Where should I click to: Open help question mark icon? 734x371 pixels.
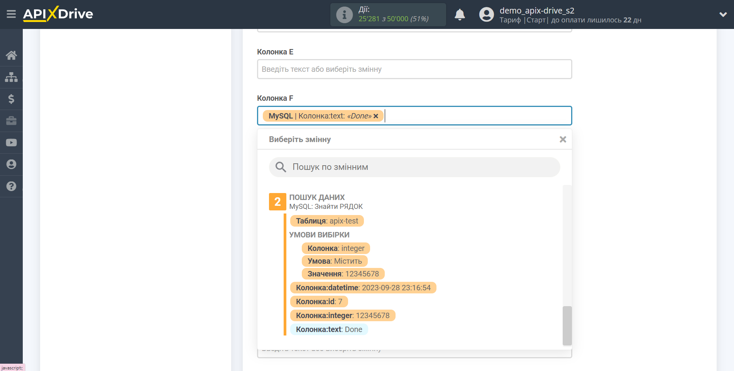11,186
